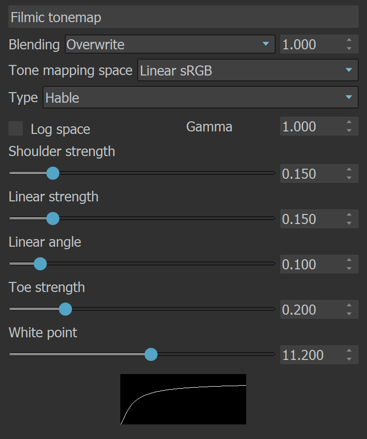Image resolution: width=367 pixels, height=439 pixels.
Task: Click the Filmic tonemap name field
Action: (183, 17)
